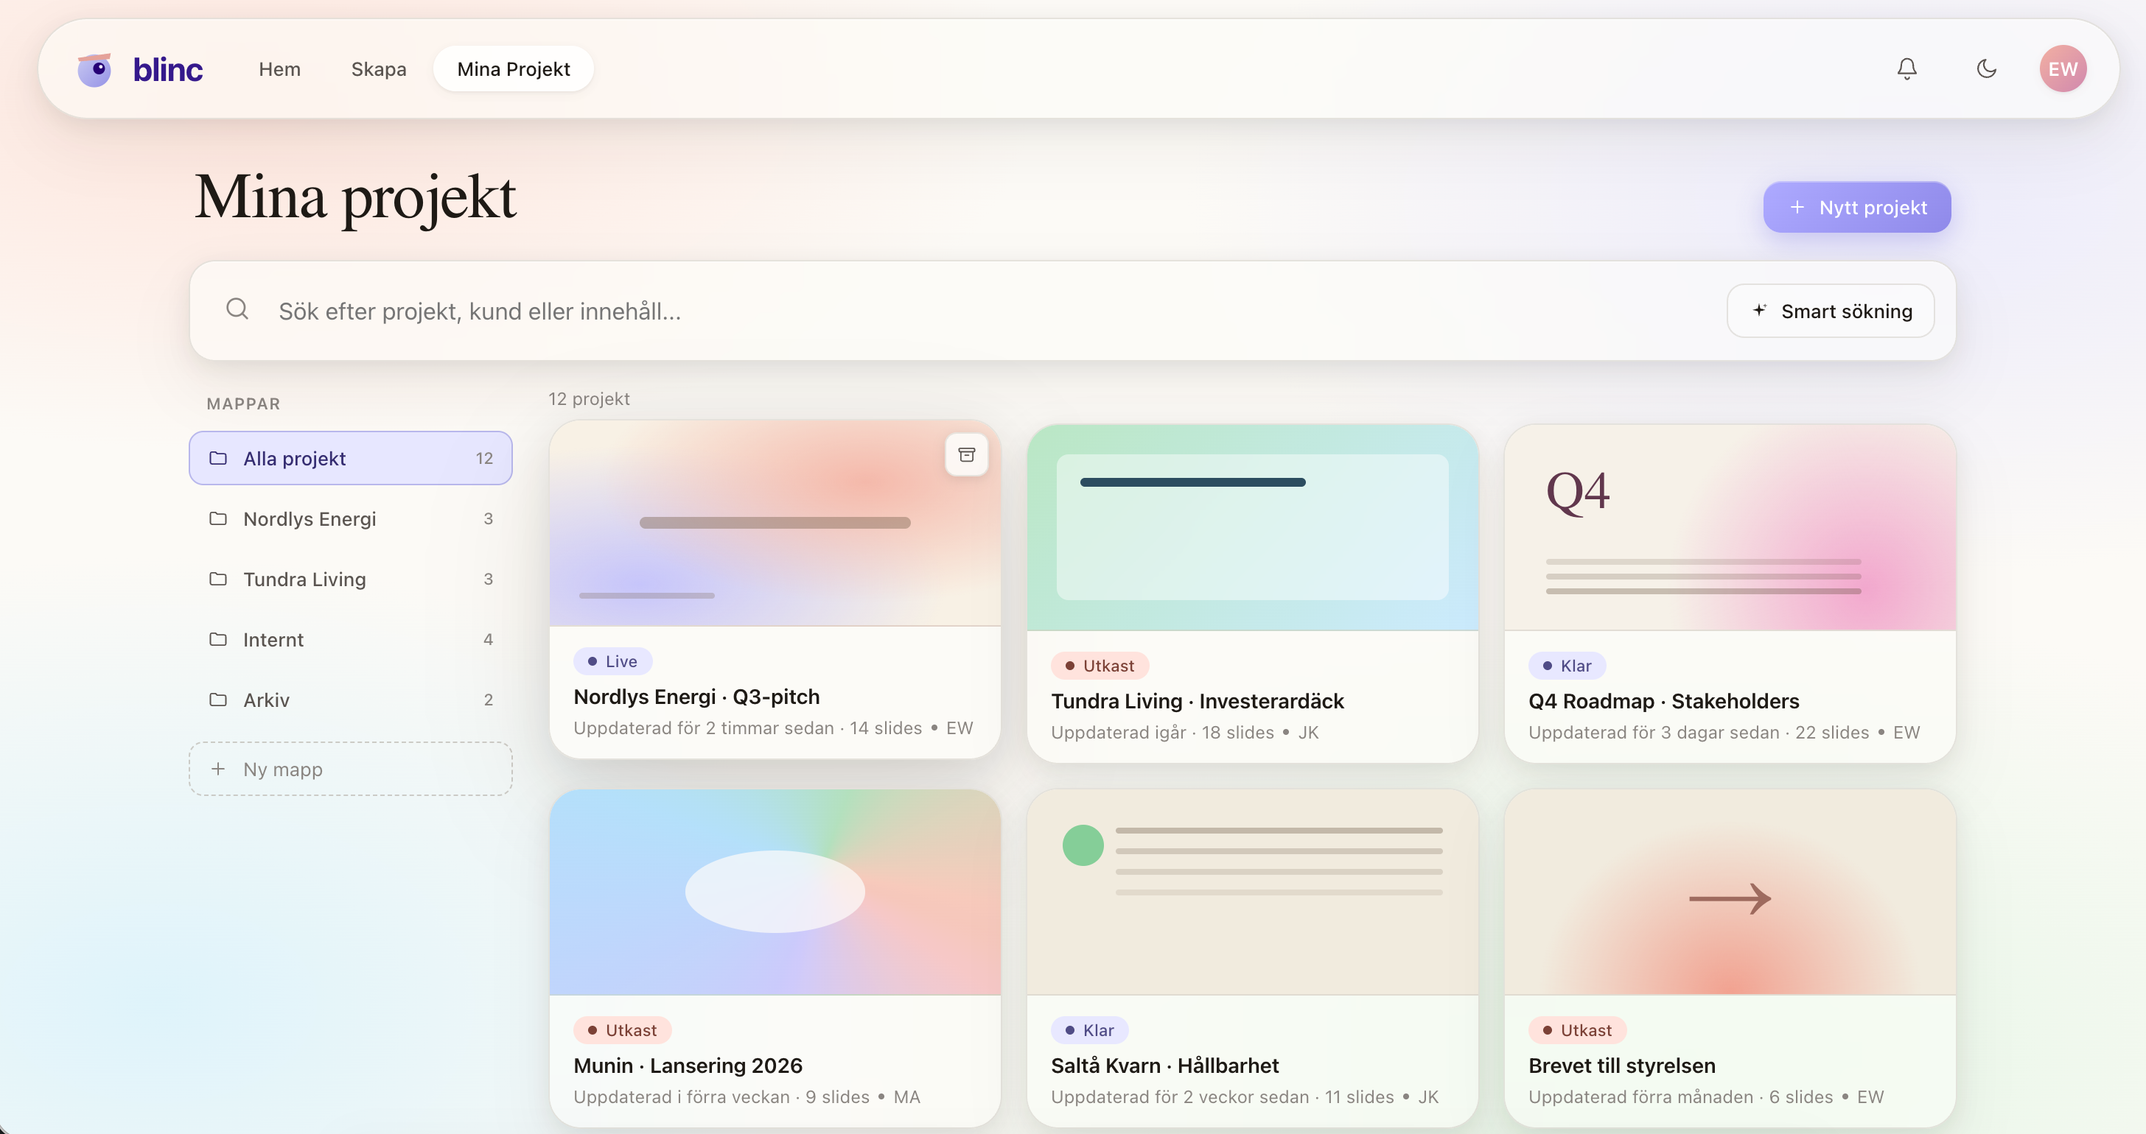Open the Q4 Roadmap thumbnail
Image resolution: width=2146 pixels, height=1134 pixels.
(1730, 528)
